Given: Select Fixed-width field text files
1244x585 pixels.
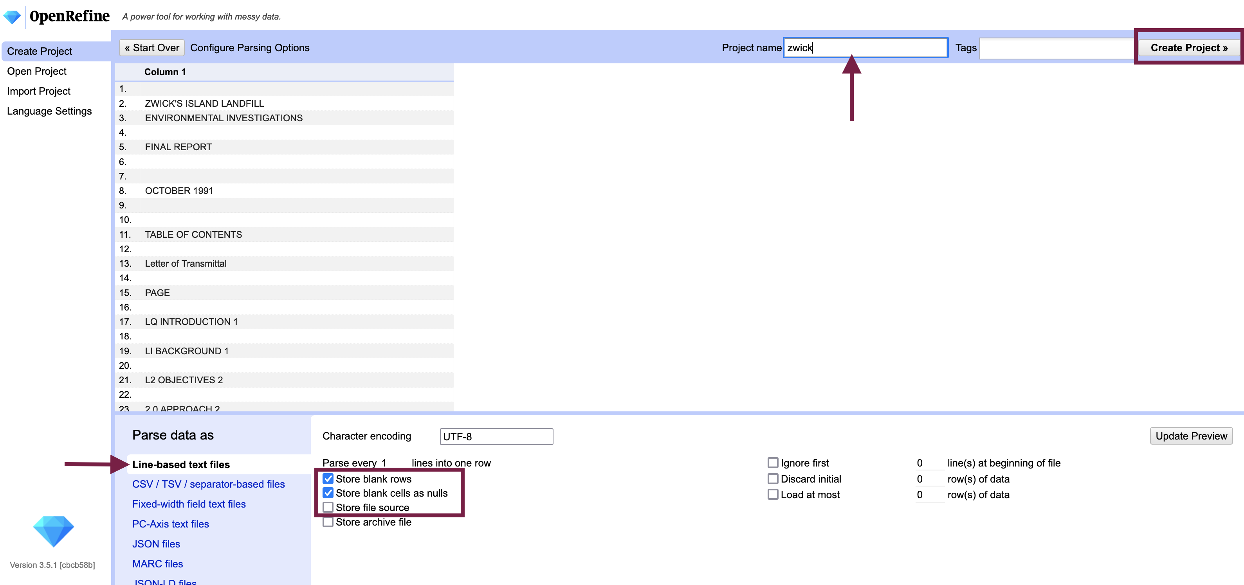Looking at the screenshot, I should coord(189,503).
